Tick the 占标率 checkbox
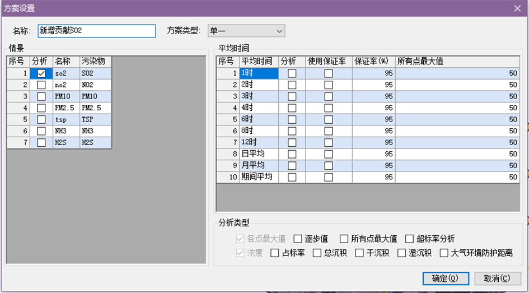This screenshot has width=529, height=293. tap(275, 253)
